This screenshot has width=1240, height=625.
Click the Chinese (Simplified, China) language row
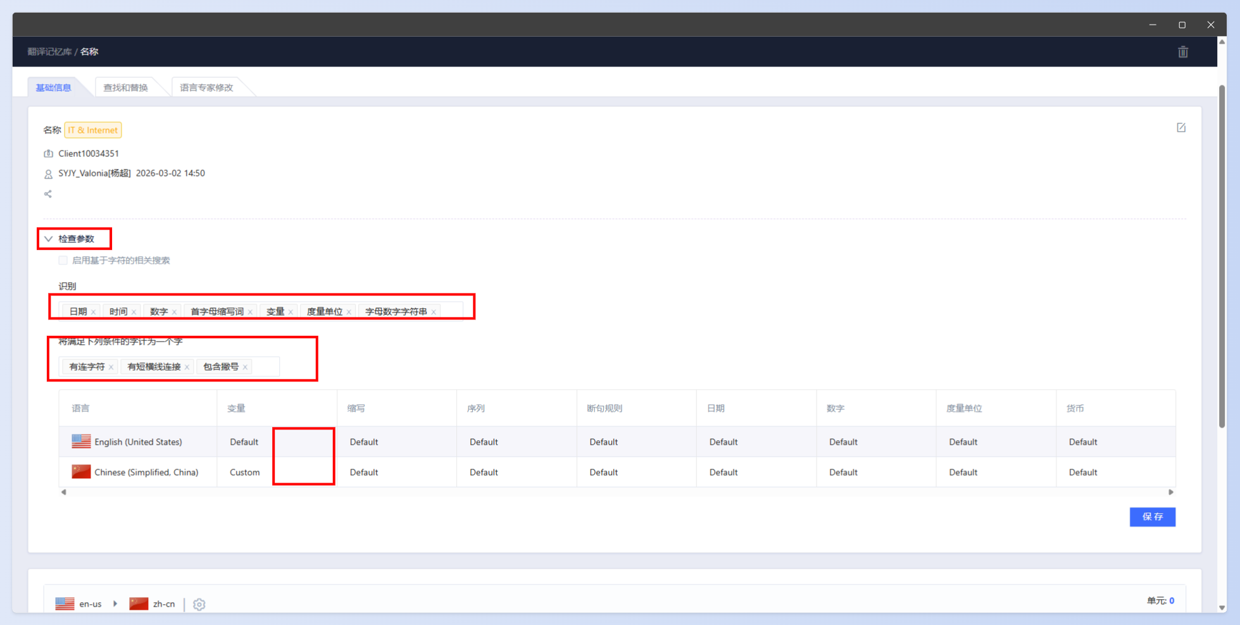(617, 472)
